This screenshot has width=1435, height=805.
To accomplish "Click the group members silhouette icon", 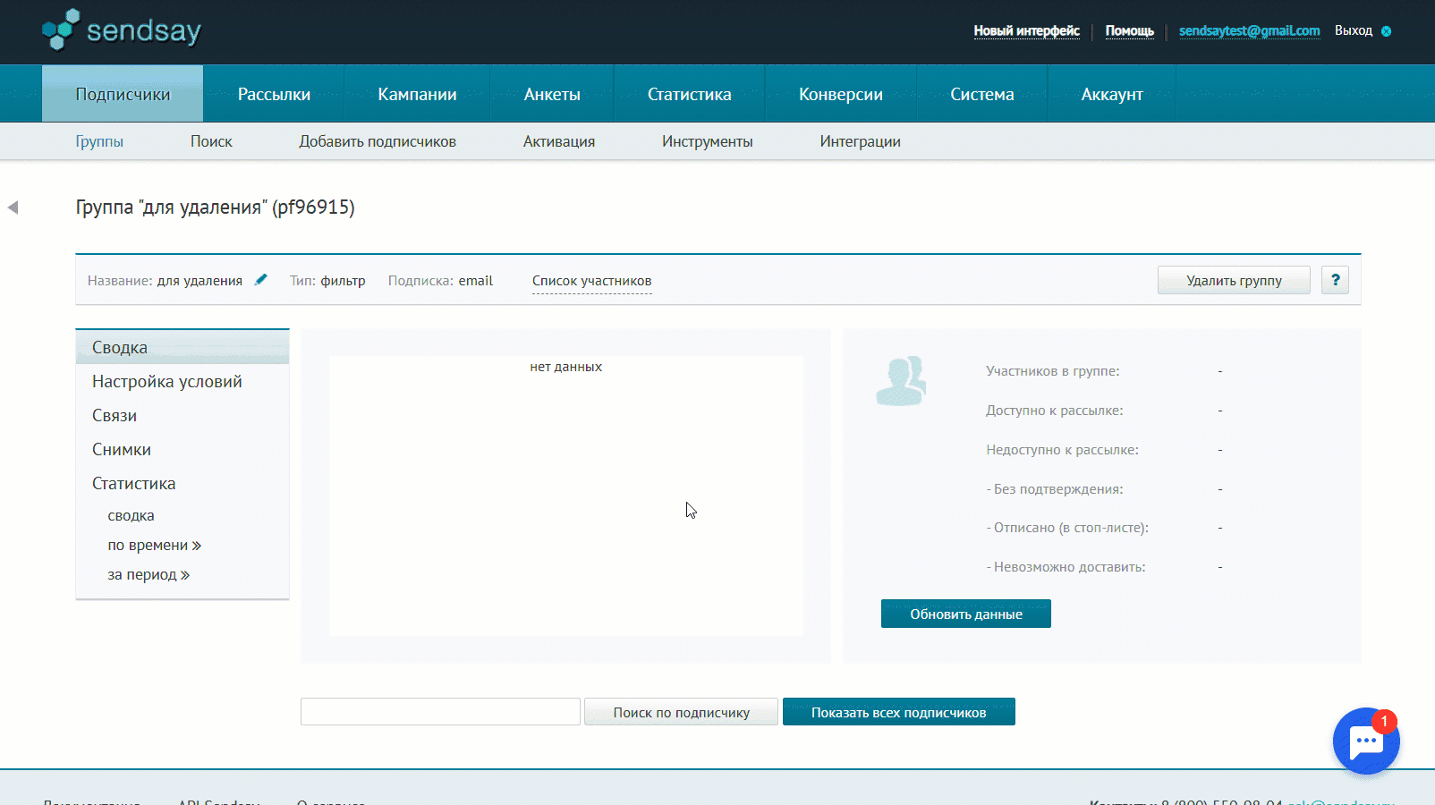I will (x=901, y=382).
